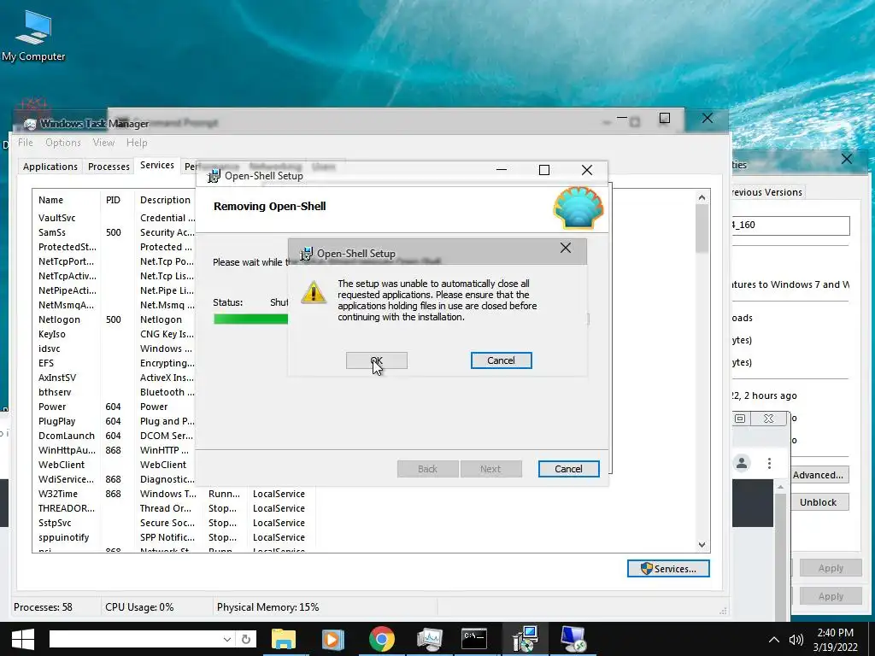The width and height of the screenshot is (875, 656).
Task: Click the Command Prompt window maximize icon
Action: coord(635,122)
